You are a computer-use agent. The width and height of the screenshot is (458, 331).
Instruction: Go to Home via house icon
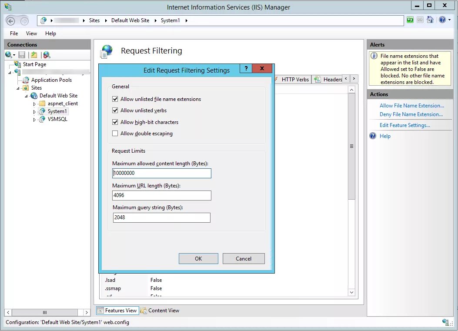430,20
